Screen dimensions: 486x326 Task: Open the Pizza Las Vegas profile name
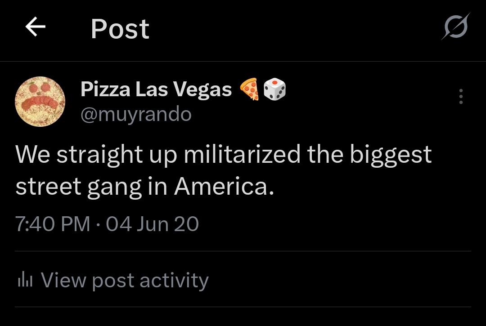156,89
